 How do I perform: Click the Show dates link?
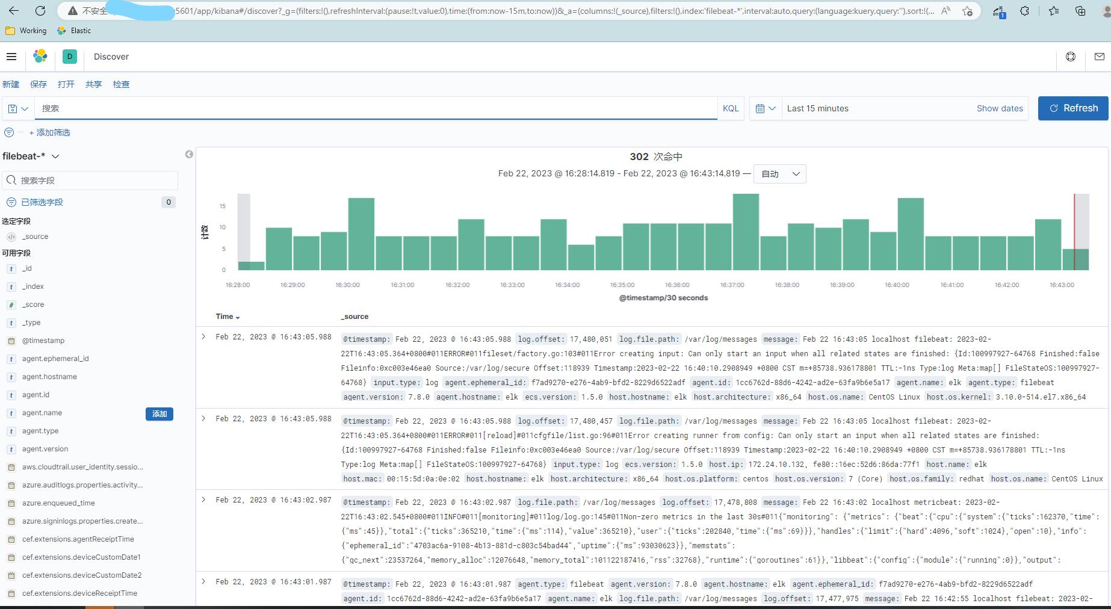(1000, 108)
